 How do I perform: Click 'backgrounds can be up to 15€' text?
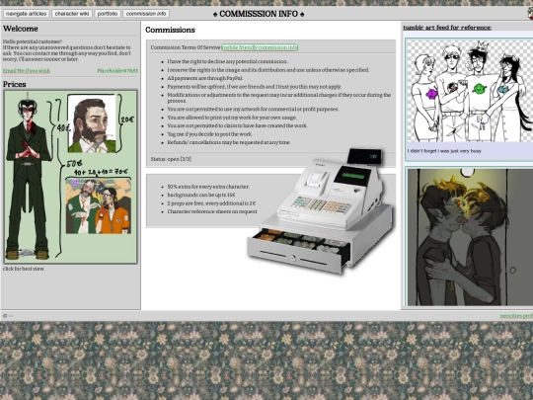click(x=201, y=195)
